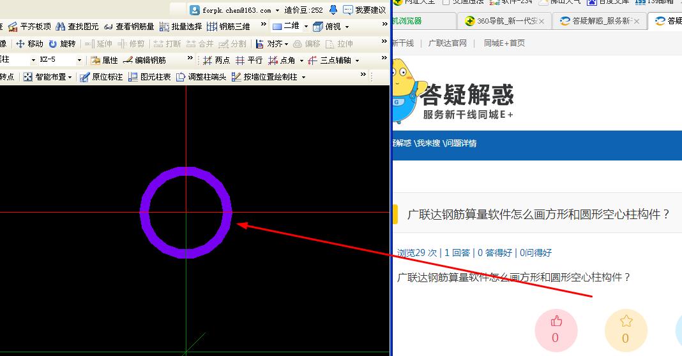Image resolution: width=682 pixels, height=356 pixels.
Task: Expand the KZ-5 component dropdown
Action: point(79,60)
